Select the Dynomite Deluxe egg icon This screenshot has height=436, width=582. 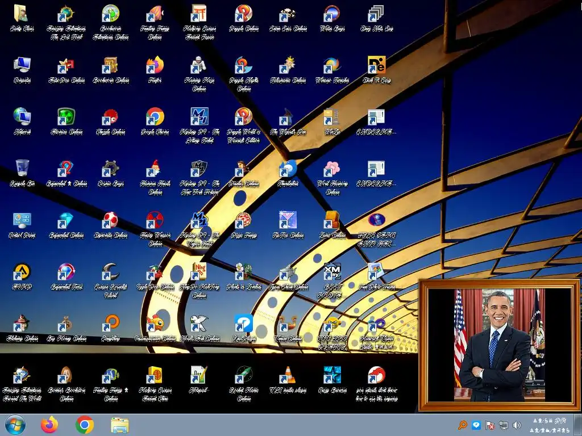[x=111, y=224]
